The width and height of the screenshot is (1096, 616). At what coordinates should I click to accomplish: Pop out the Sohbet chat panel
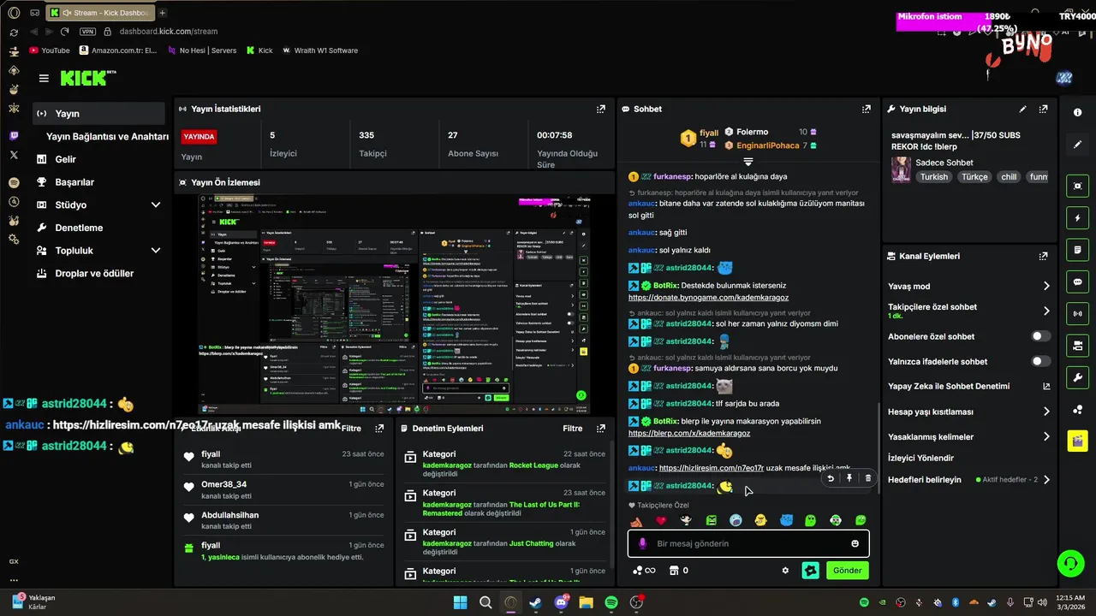tap(867, 110)
